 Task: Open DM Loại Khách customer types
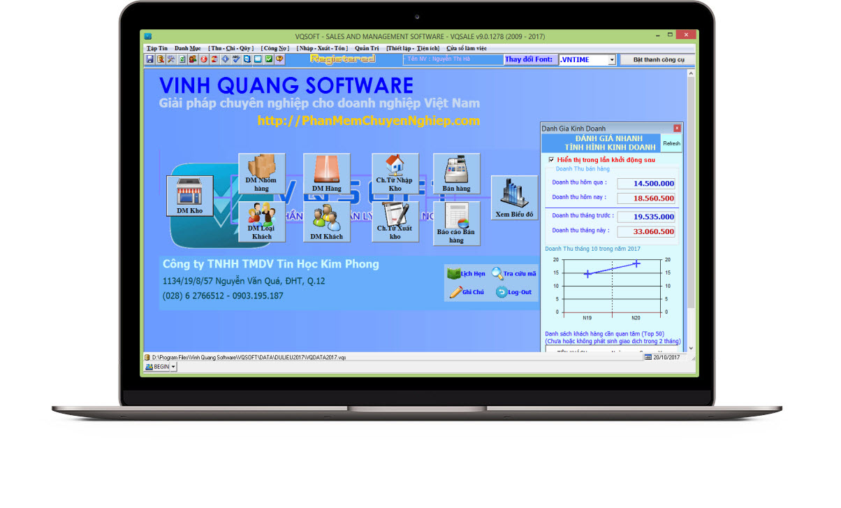pyautogui.click(x=261, y=222)
